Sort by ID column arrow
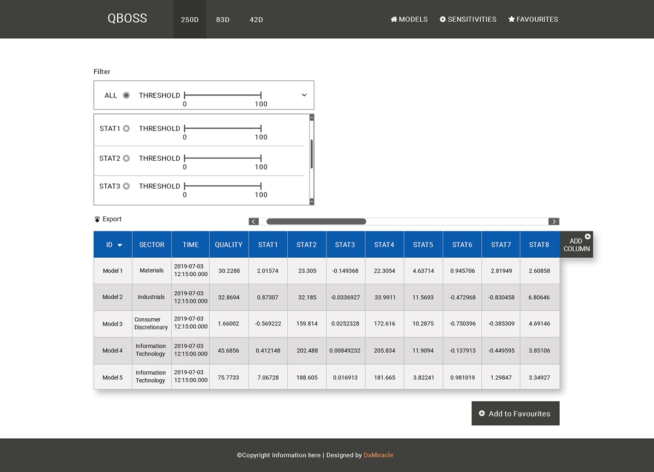This screenshot has width=654, height=472. click(120, 245)
